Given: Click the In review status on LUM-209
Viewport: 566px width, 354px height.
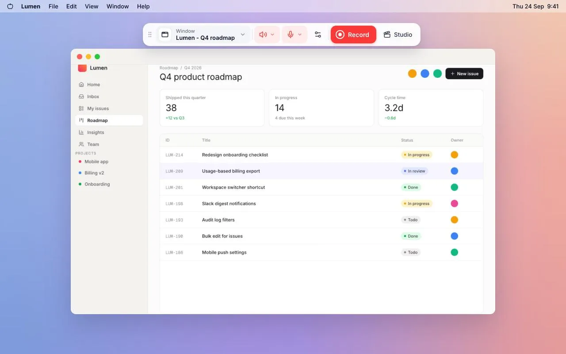Looking at the screenshot, I should pyautogui.click(x=415, y=171).
